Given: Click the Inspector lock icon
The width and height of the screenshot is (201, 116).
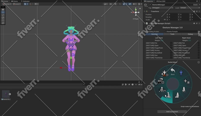Looking at the screenshot, I should click(x=197, y=1).
